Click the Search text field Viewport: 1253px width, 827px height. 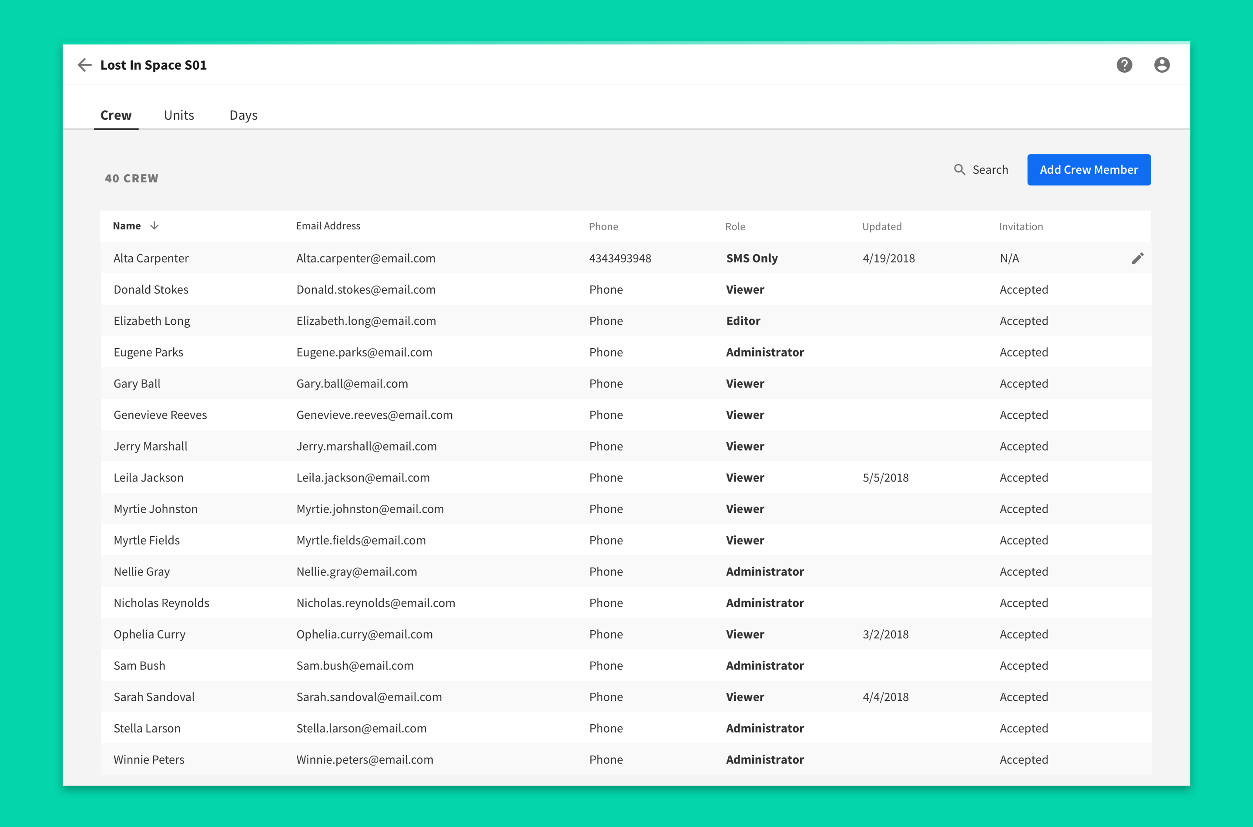tap(990, 170)
